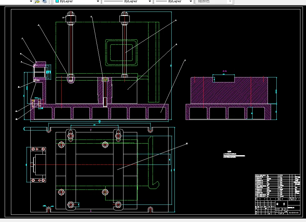Click the parts list table in title block
Viewport: 306px width, 222px height.
click(x=277, y=187)
